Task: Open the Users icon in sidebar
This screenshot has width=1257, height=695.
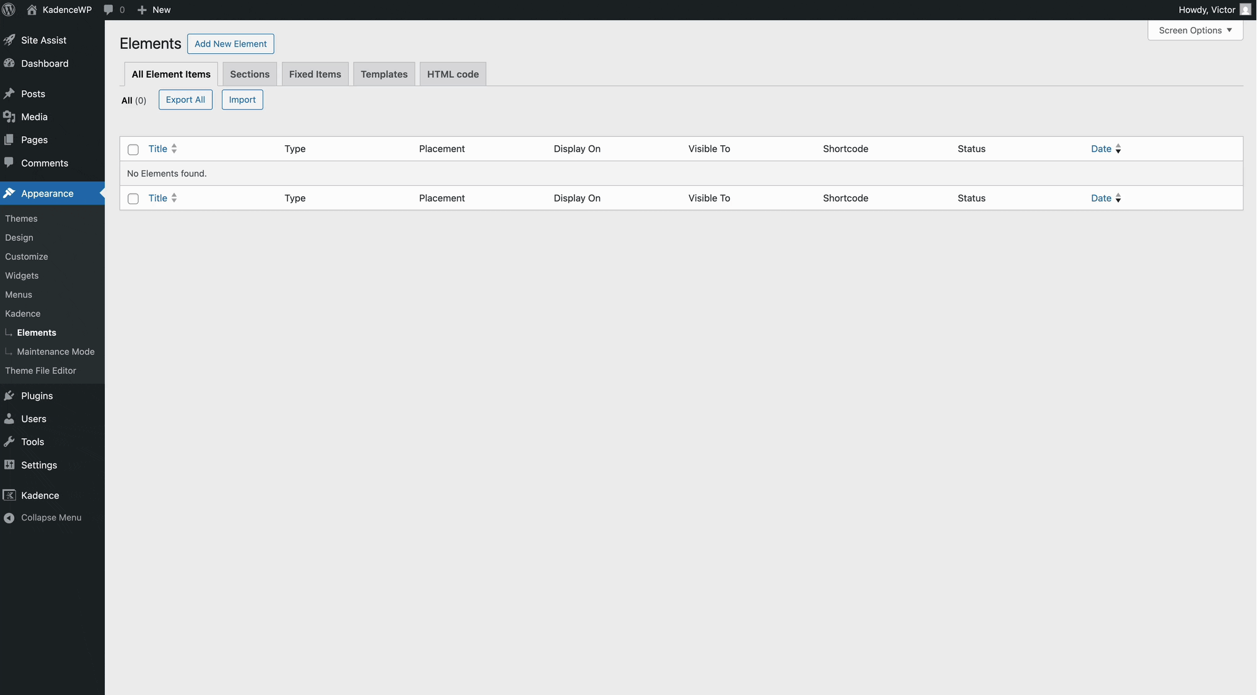Action: [x=9, y=419]
